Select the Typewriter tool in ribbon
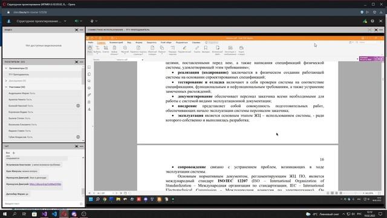 click(x=172, y=50)
